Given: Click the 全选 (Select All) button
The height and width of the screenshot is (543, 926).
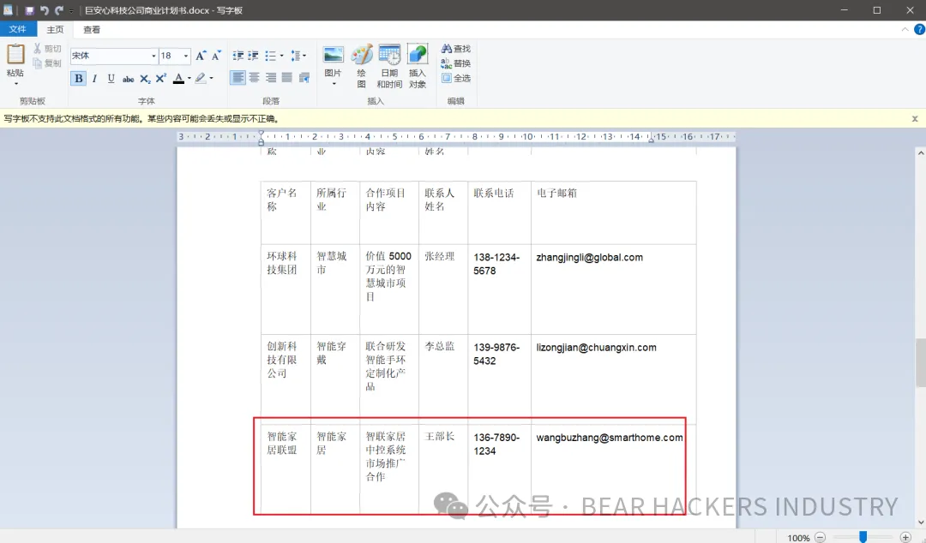Looking at the screenshot, I should point(455,78).
